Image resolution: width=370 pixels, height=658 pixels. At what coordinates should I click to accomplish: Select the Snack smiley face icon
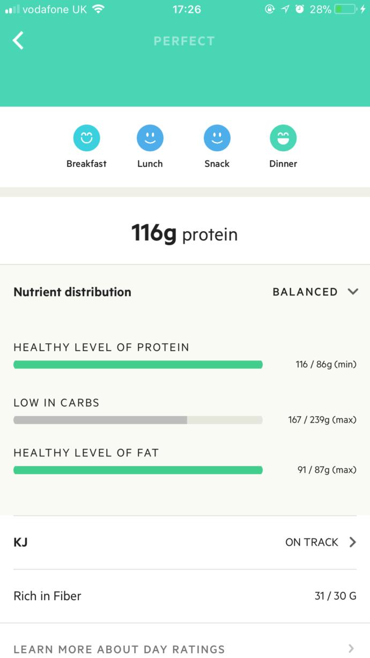click(x=217, y=138)
